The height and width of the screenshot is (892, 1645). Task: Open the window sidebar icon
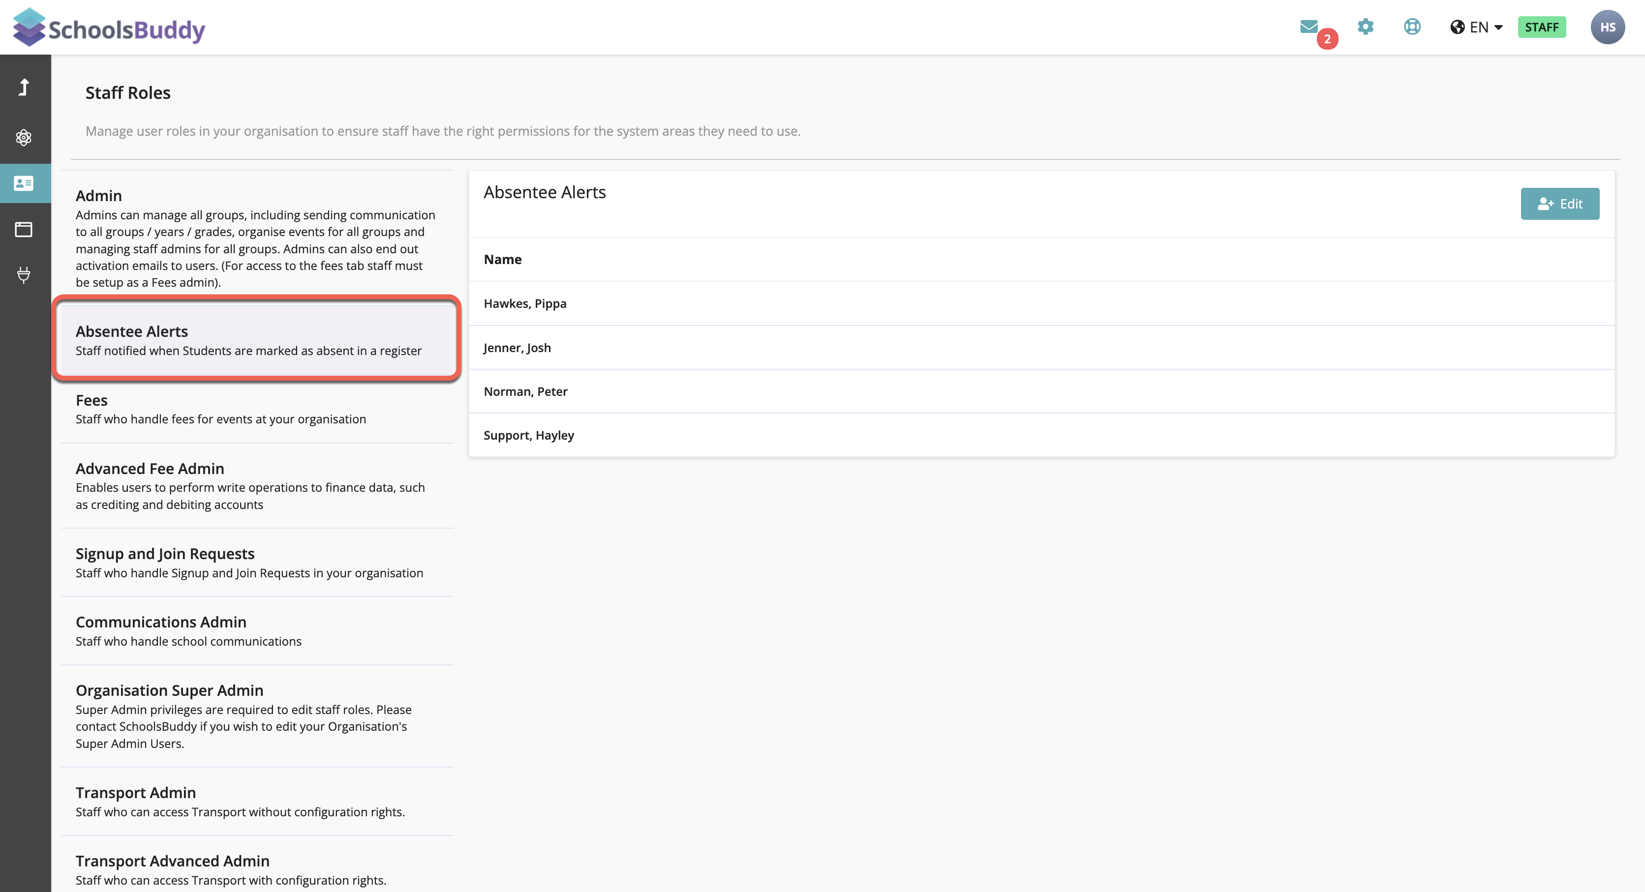point(24,229)
